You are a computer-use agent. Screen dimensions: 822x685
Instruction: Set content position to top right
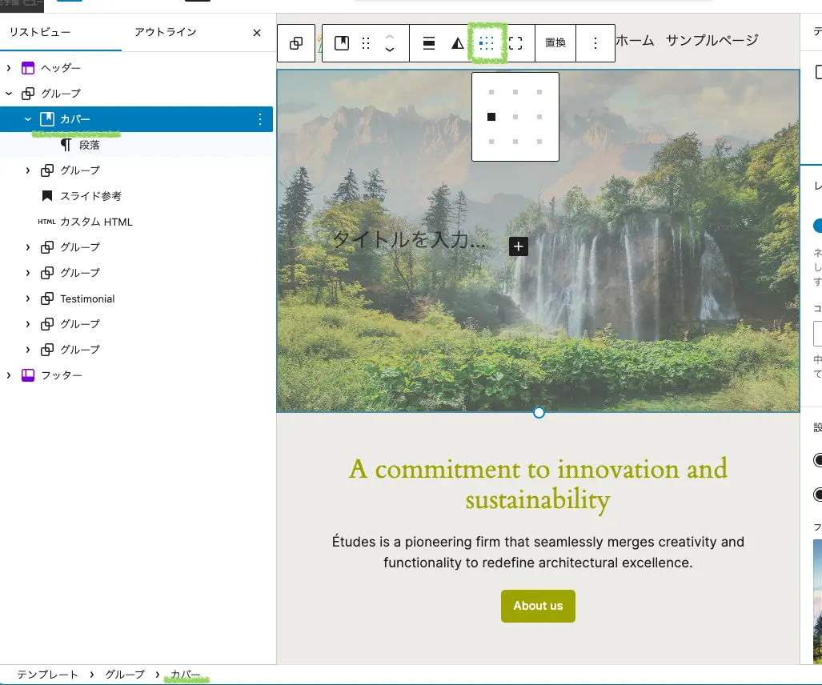539,93
